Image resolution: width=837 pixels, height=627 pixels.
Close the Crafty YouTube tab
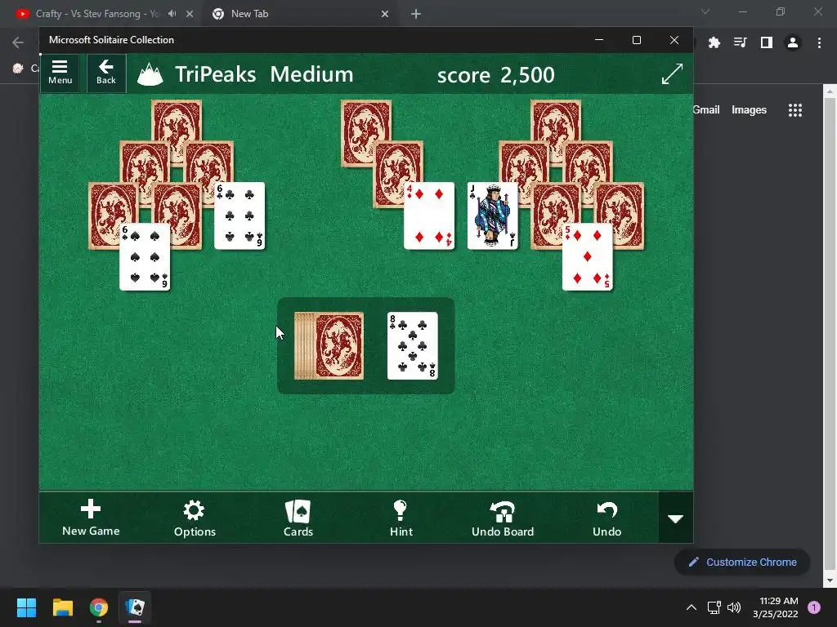pos(190,15)
